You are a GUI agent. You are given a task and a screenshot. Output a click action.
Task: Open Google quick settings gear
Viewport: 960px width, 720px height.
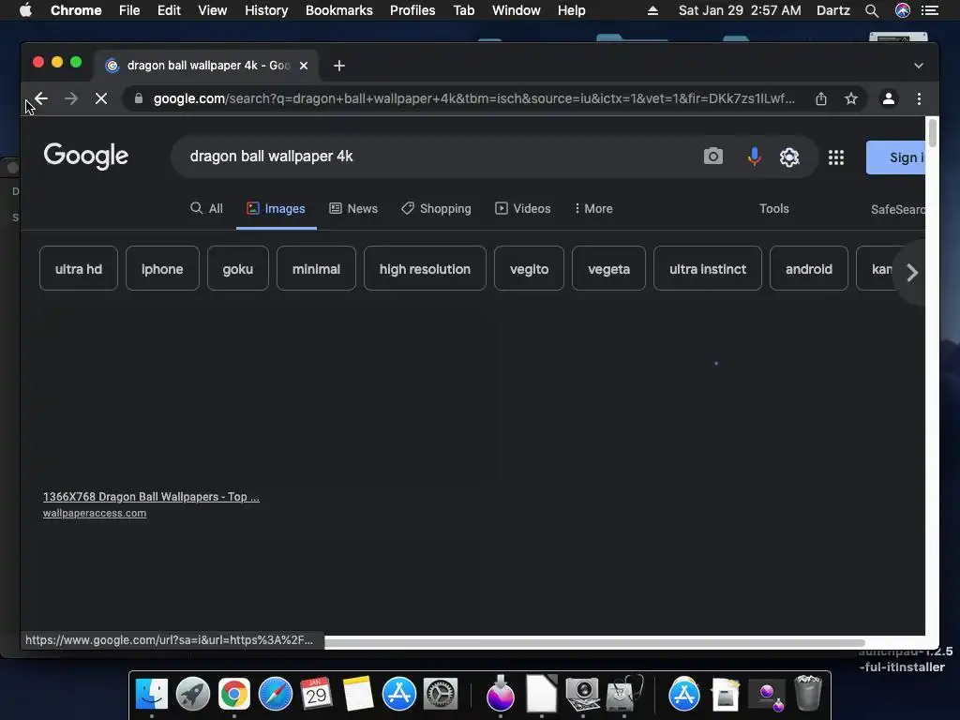click(x=789, y=157)
